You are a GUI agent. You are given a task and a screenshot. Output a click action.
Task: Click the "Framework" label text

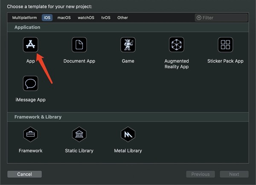point(31,151)
